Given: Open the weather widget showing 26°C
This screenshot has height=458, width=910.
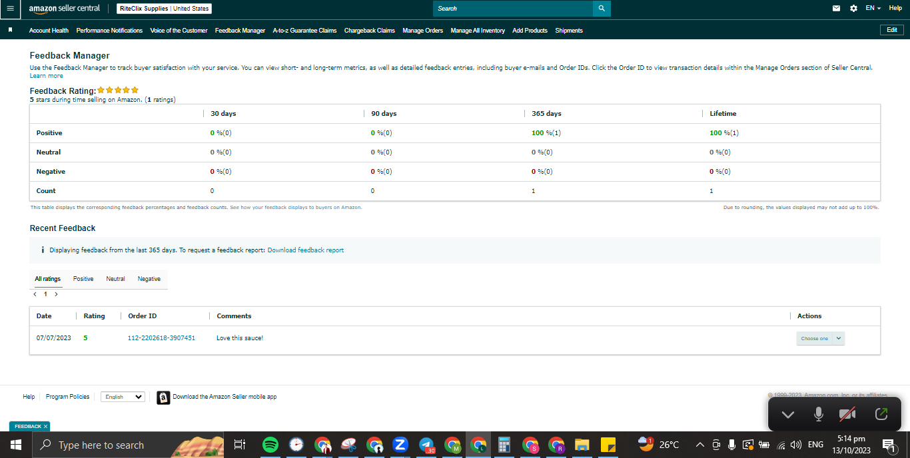Looking at the screenshot, I should pos(659,444).
